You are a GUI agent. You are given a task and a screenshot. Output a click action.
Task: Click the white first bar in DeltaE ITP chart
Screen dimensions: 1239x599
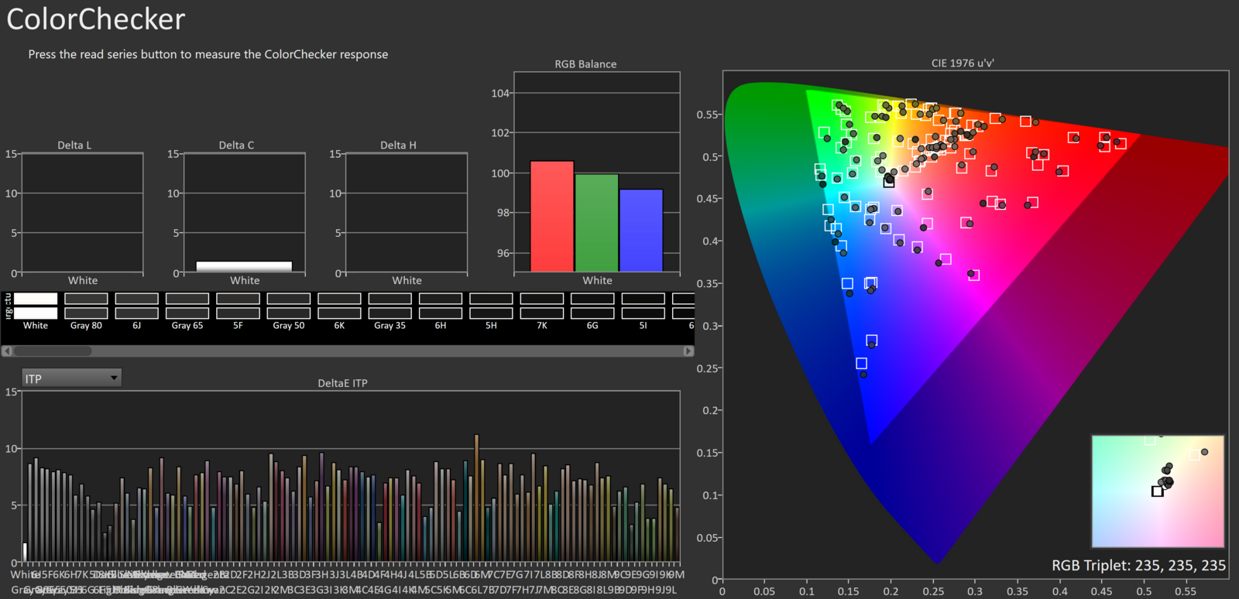tap(25, 553)
